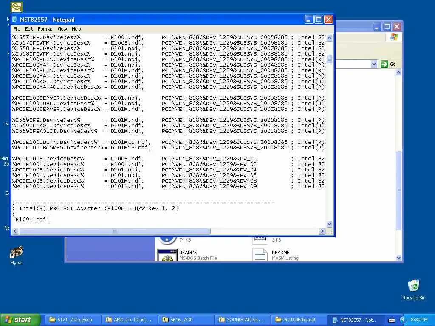This screenshot has height=326, width=435.
Task: Click the Windows flag logo in Explorer
Action: tap(394, 37)
